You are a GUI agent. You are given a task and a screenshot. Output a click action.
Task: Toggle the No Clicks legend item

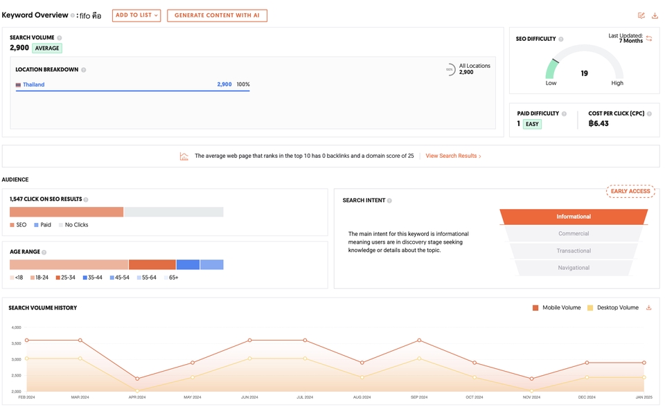coord(74,225)
